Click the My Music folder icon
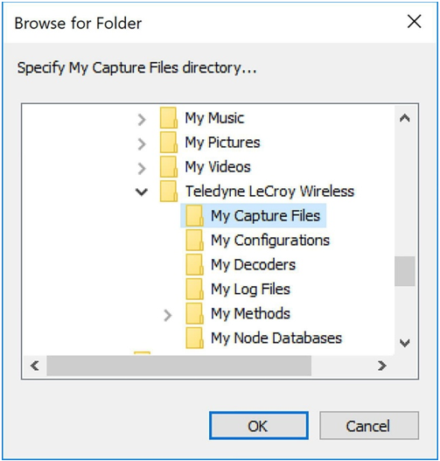 (x=169, y=118)
